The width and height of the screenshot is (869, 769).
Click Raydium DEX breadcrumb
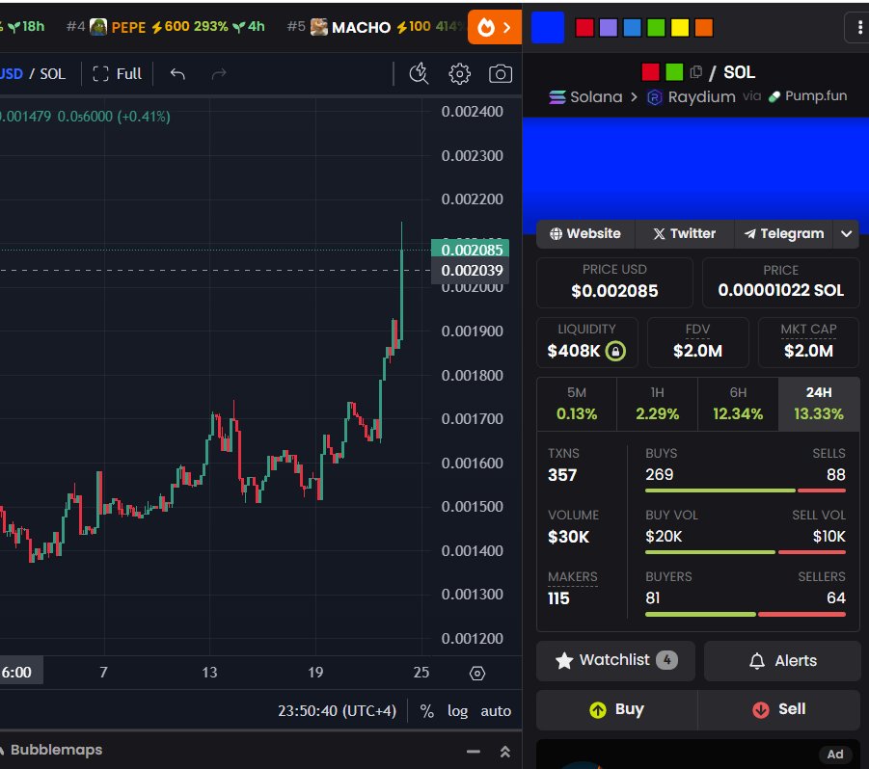click(x=692, y=97)
